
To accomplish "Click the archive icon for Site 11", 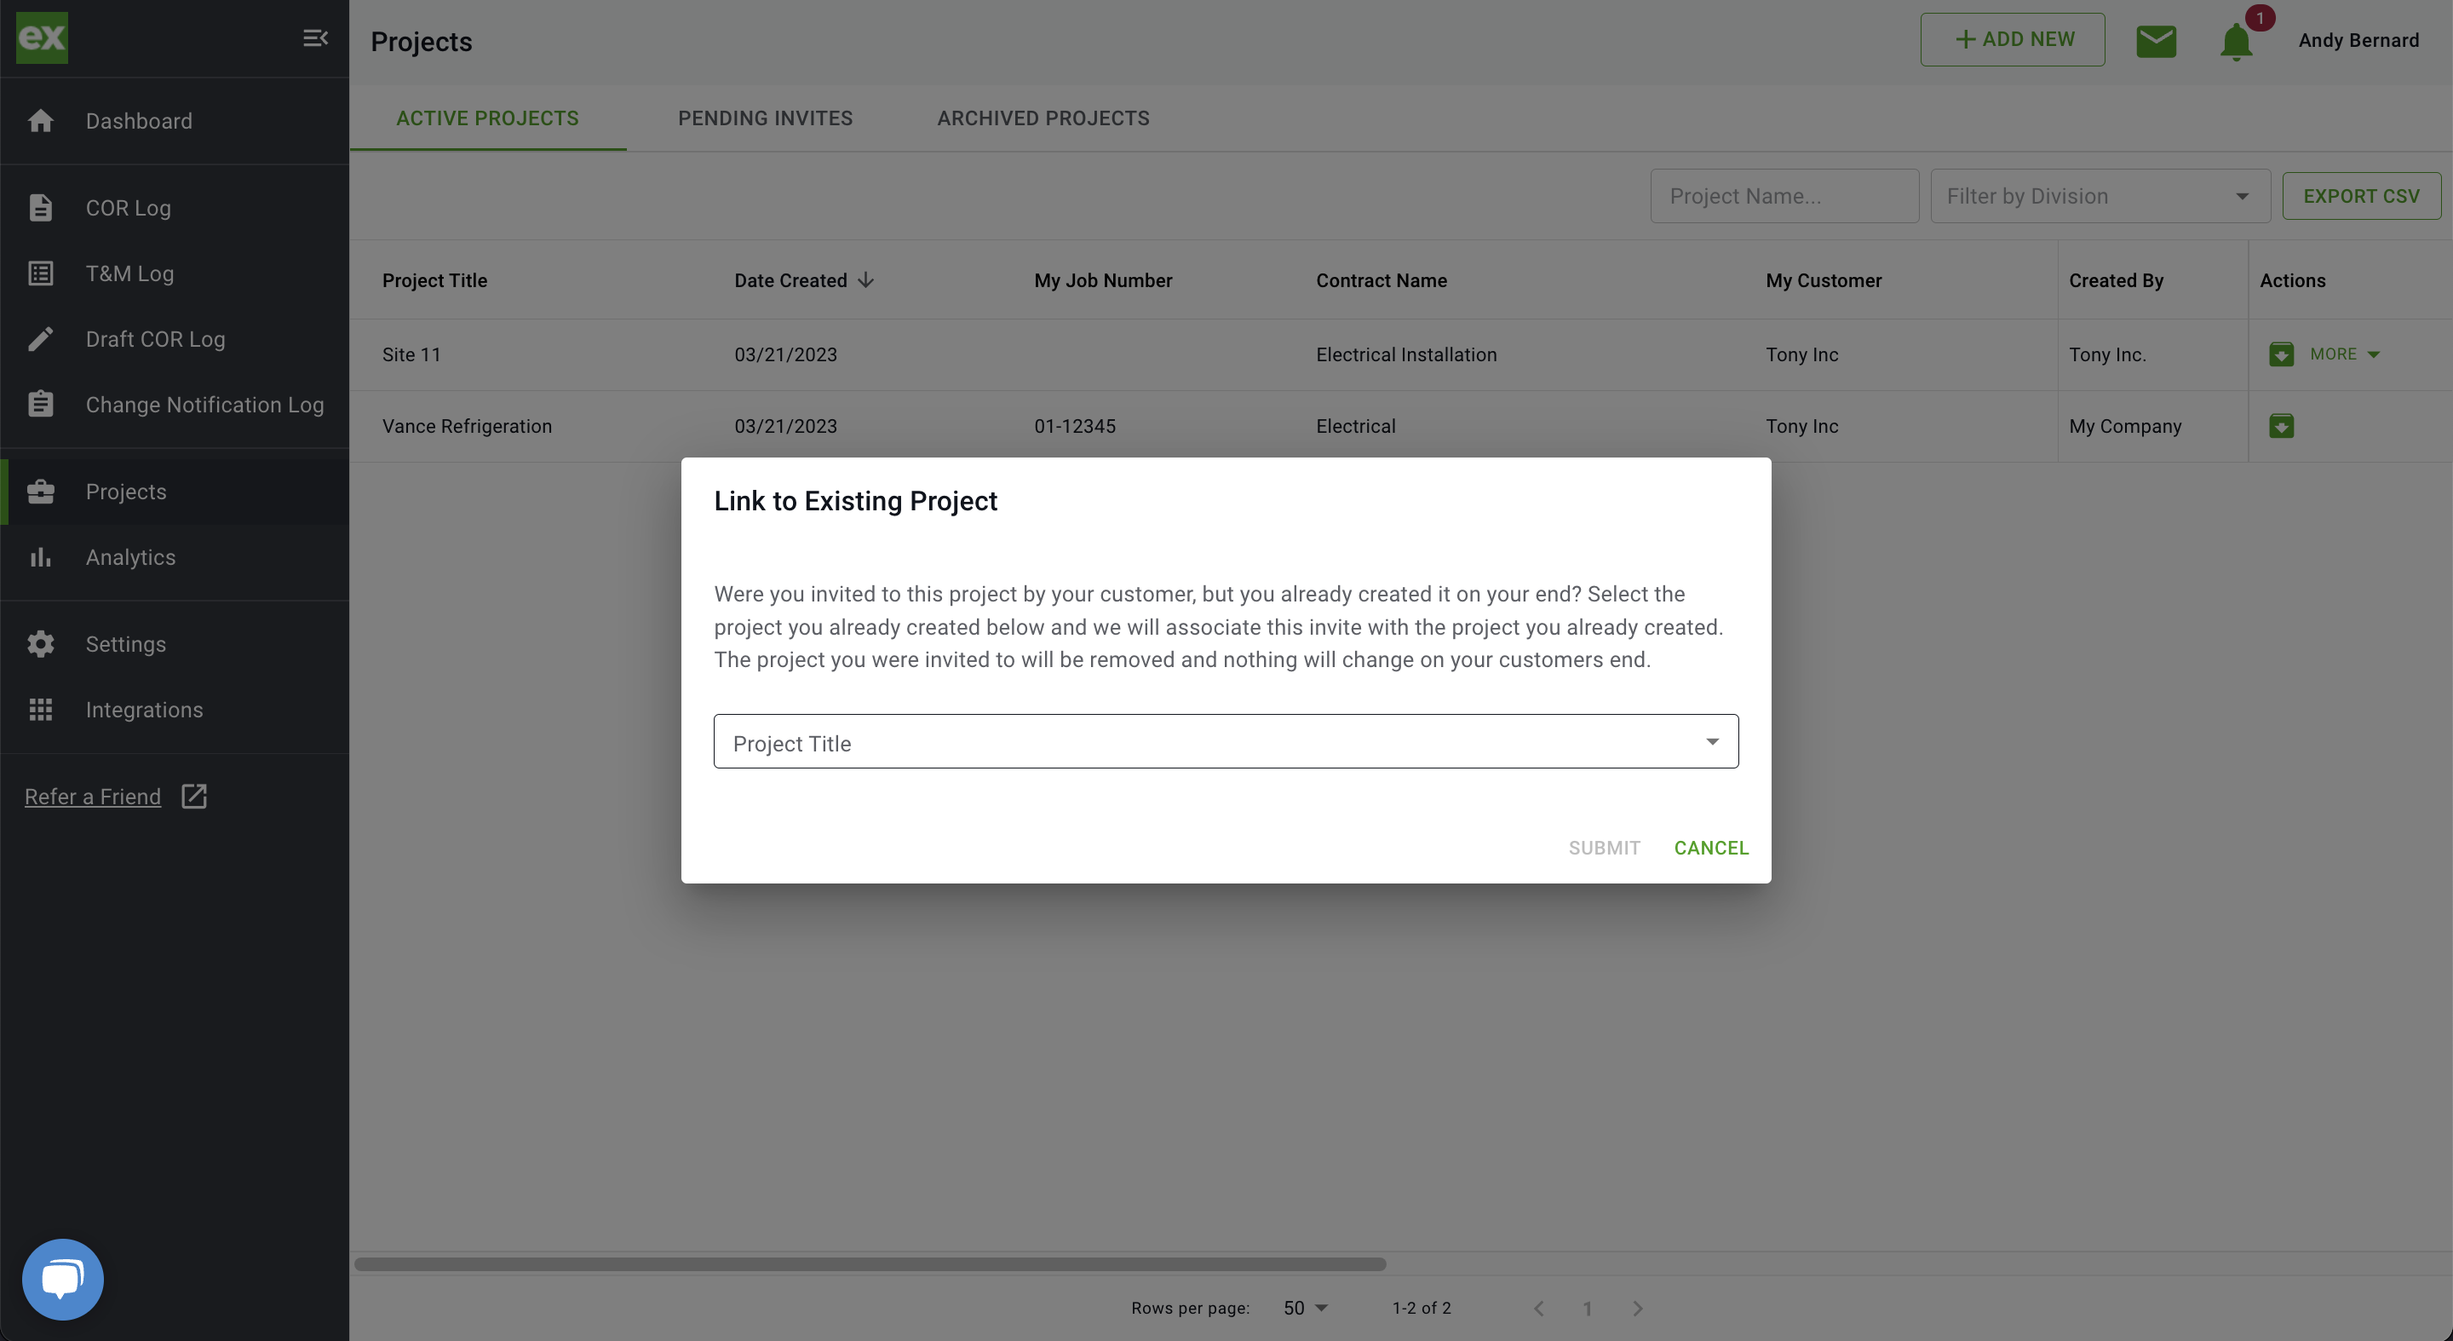I will [2282, 354].
